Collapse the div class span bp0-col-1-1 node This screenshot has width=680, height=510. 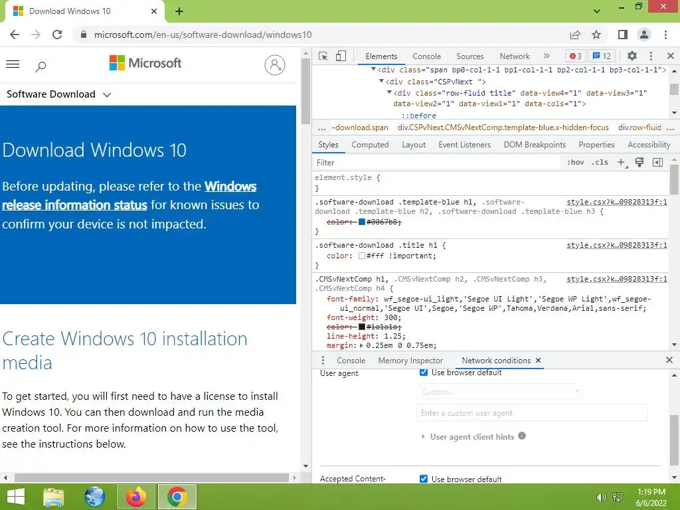click(x=373, y=69)
